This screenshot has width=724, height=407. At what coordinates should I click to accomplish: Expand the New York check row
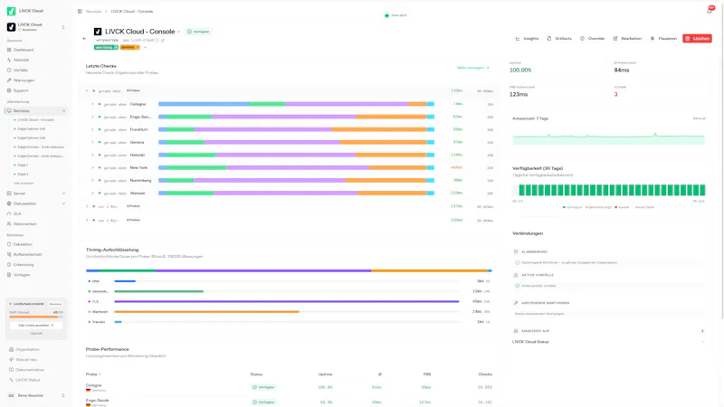coord(92,167)
